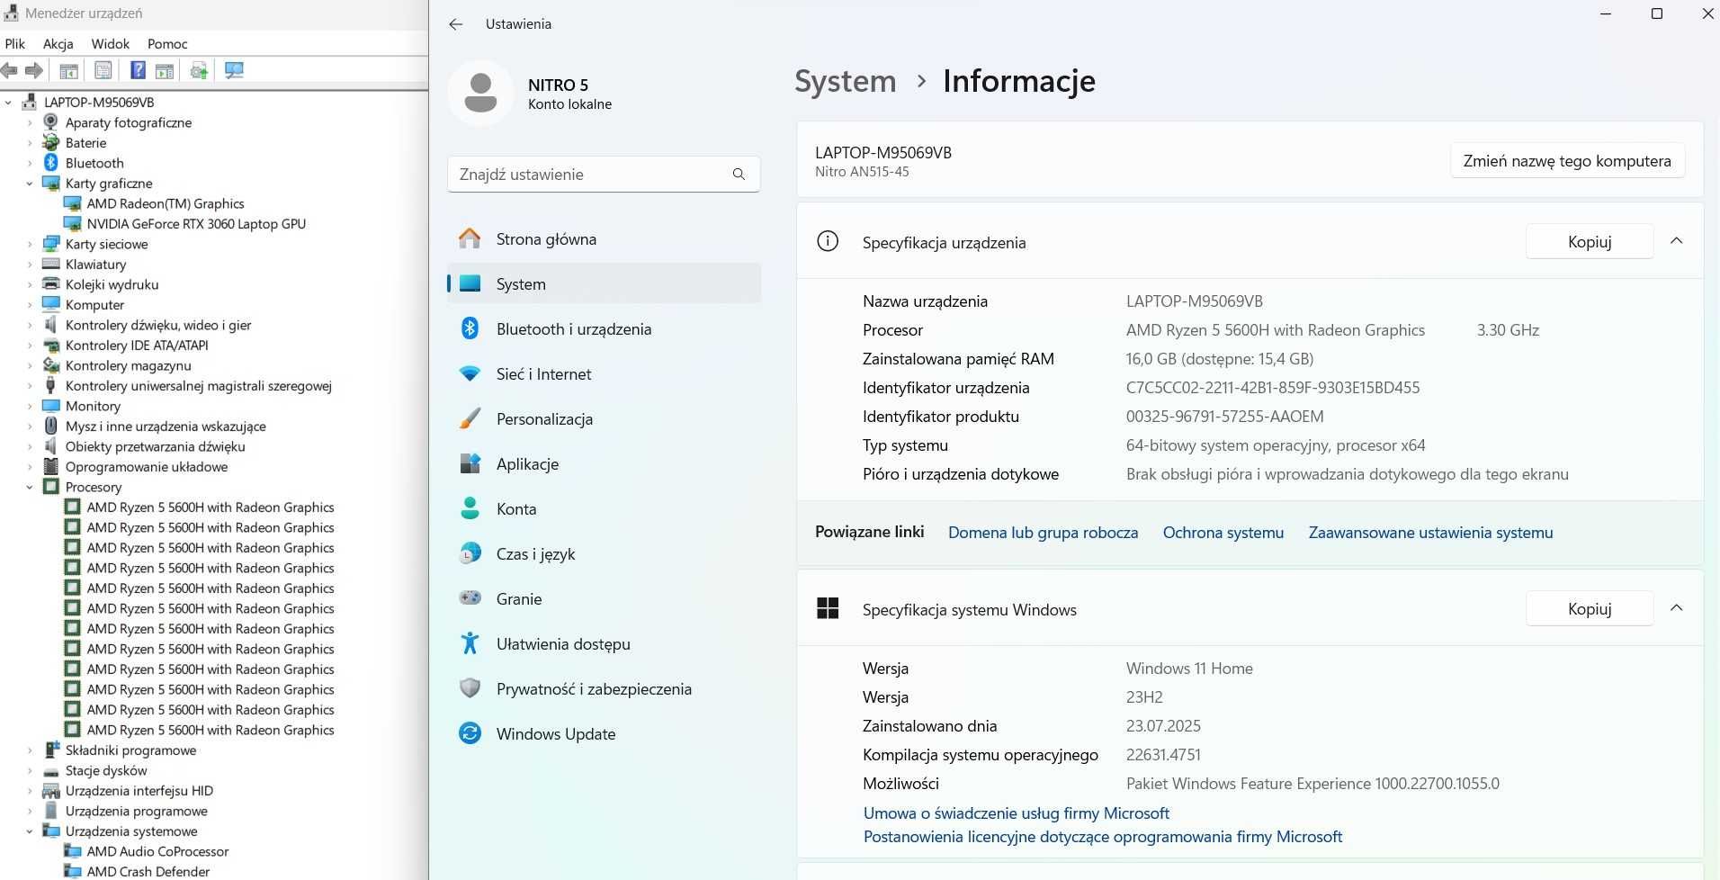The image size is (1720, 880).
Task: Collapse the LAPTOP-M95069VB root node in tree
Action: (x=8, y=103)
